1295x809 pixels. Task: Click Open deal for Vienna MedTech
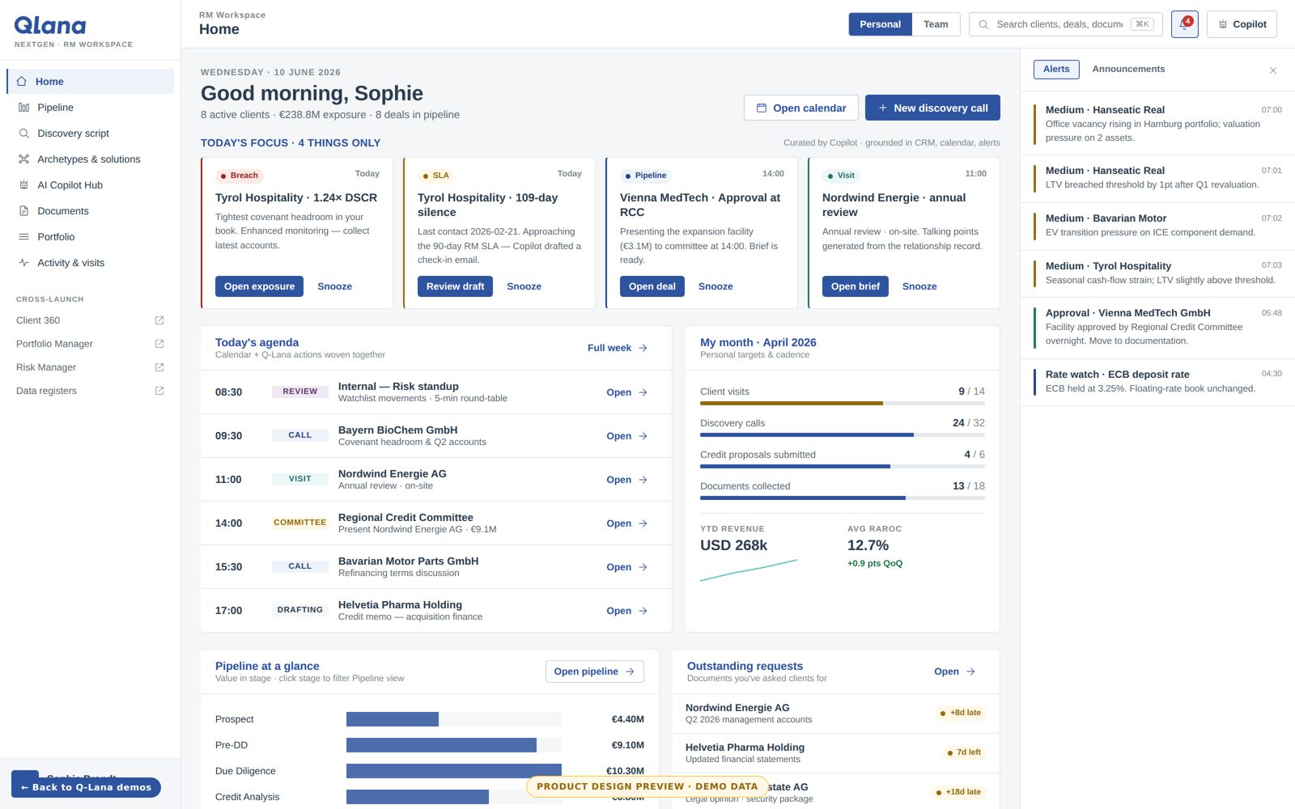click(x=652, y=286)
